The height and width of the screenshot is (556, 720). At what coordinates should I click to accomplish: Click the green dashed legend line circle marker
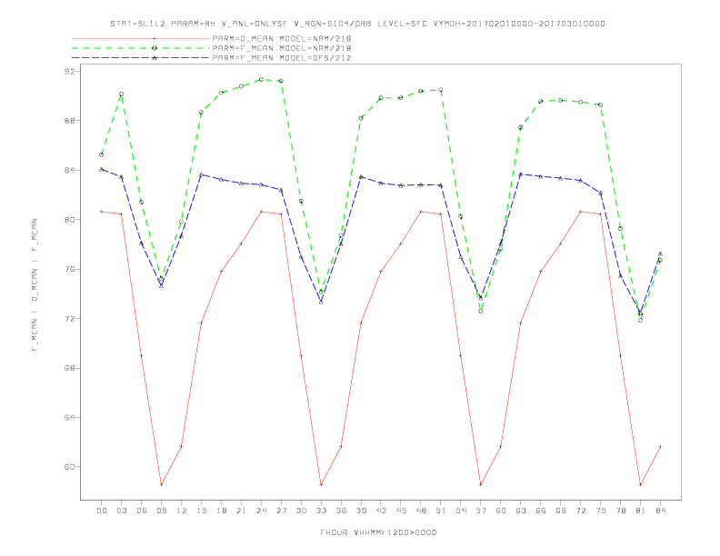click(155, 48)
